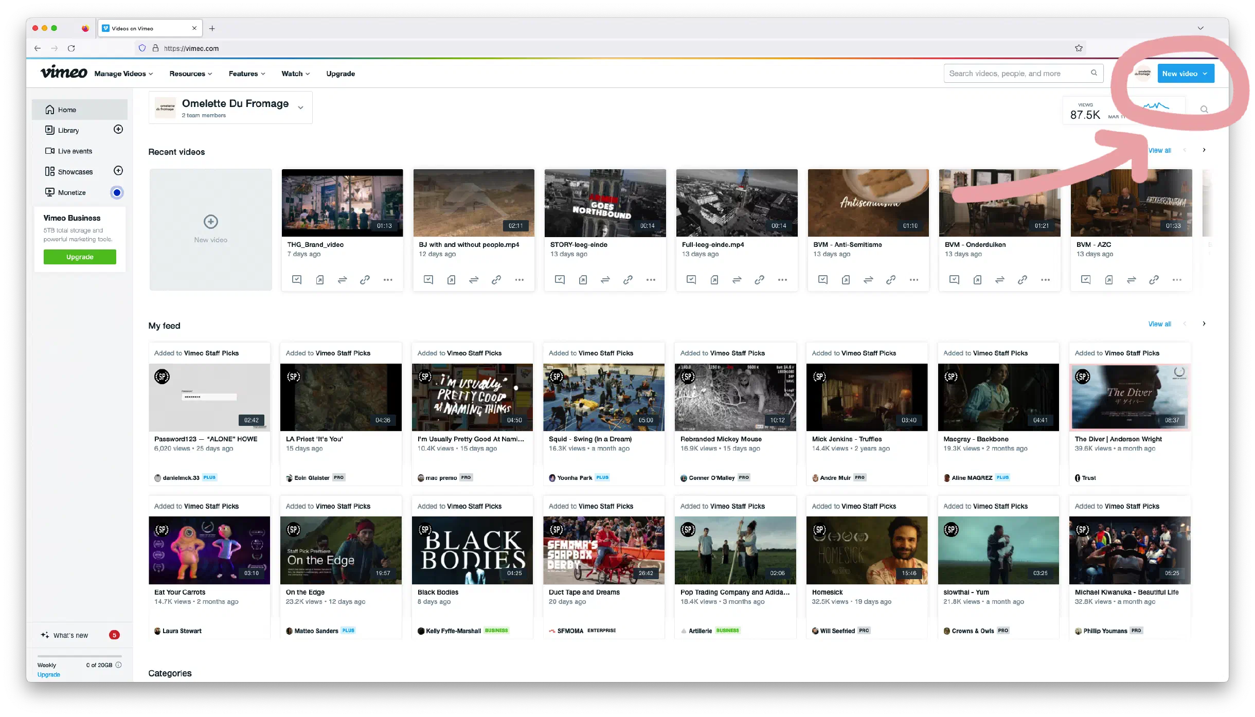Open more options for THG_Brand_video
The height and width of the screenshot is (717, 1255).
pyautogui.click(x=388, y=280)
